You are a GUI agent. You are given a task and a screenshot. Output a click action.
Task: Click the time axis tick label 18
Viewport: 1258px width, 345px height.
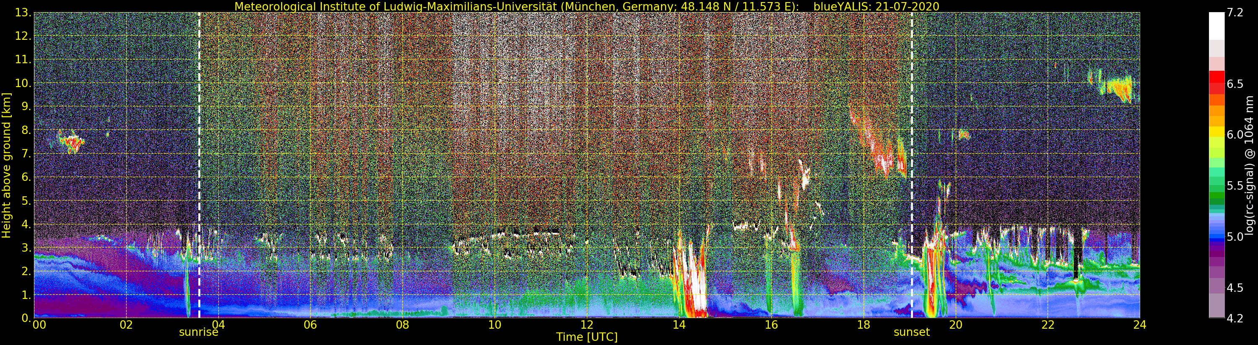pos(864,324)
